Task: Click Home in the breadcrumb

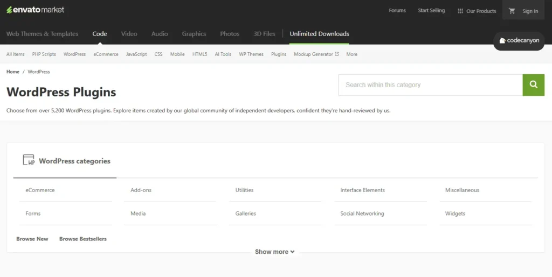Action: (13, 72)
